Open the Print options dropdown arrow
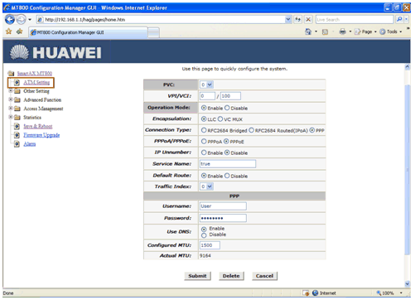Image resolution: width=415 pixels, height=300 pixels. 350,31
